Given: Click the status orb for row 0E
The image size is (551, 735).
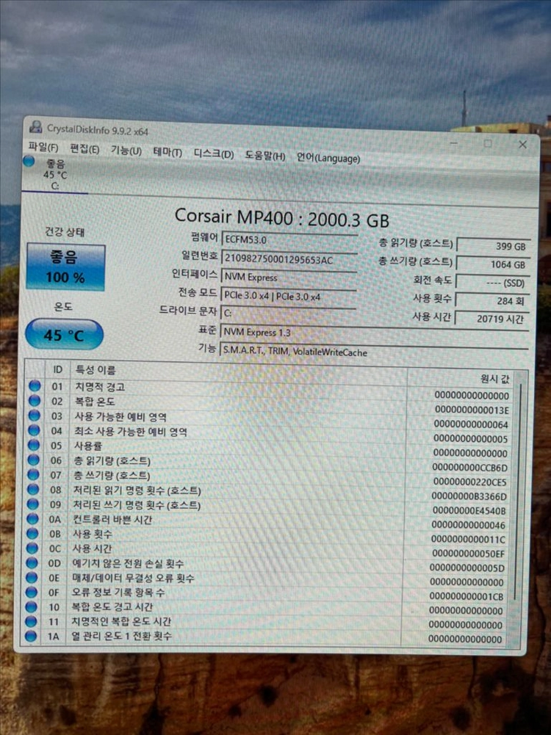Looking at the screenshot, I should (32, 577).
